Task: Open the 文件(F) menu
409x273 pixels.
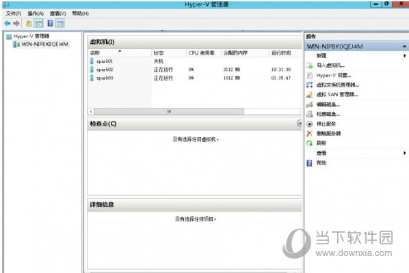Action: click(13, 13)
